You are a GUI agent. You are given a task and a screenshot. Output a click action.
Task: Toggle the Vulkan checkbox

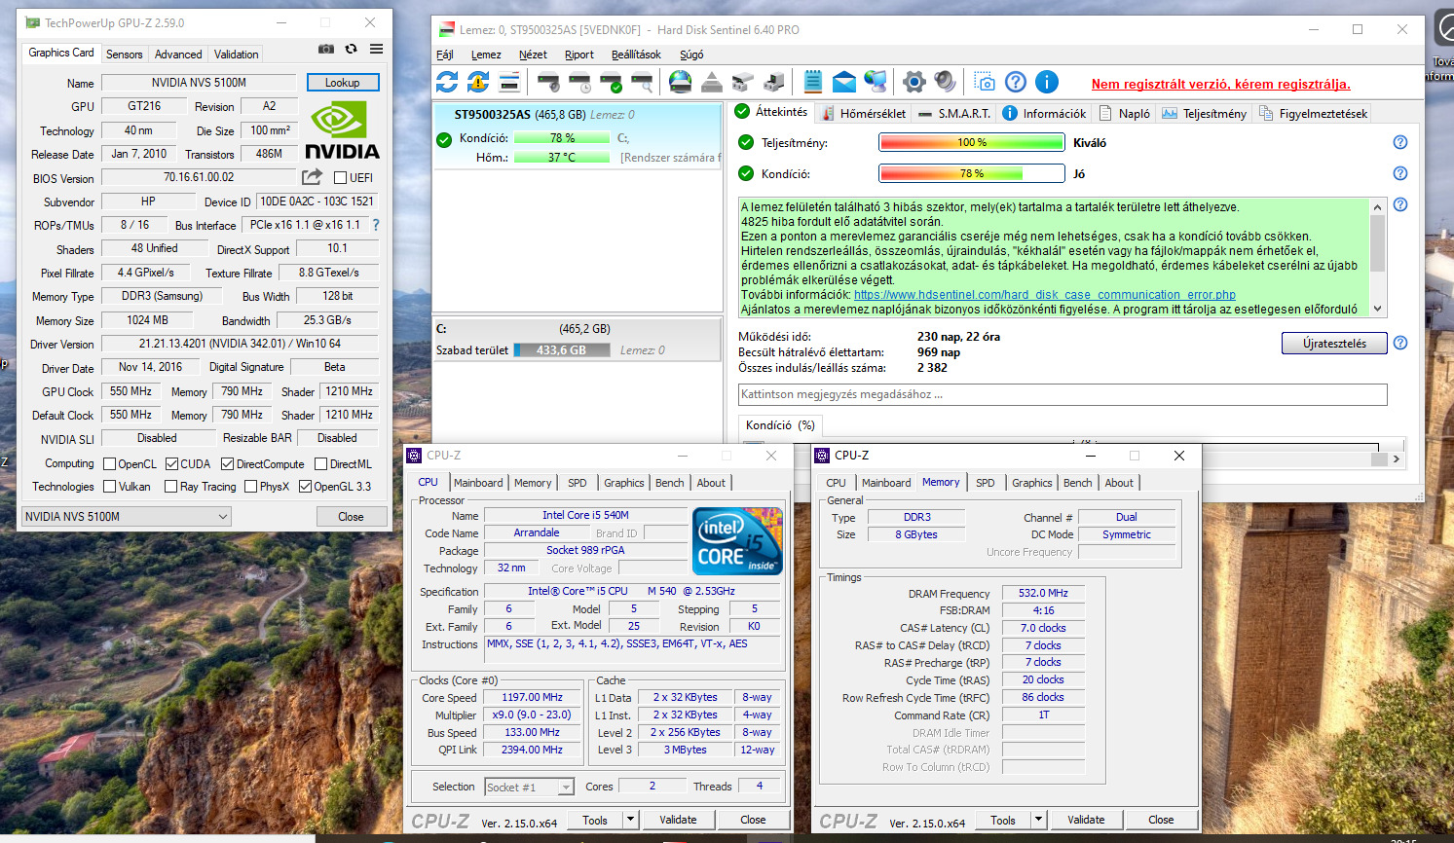110,487
